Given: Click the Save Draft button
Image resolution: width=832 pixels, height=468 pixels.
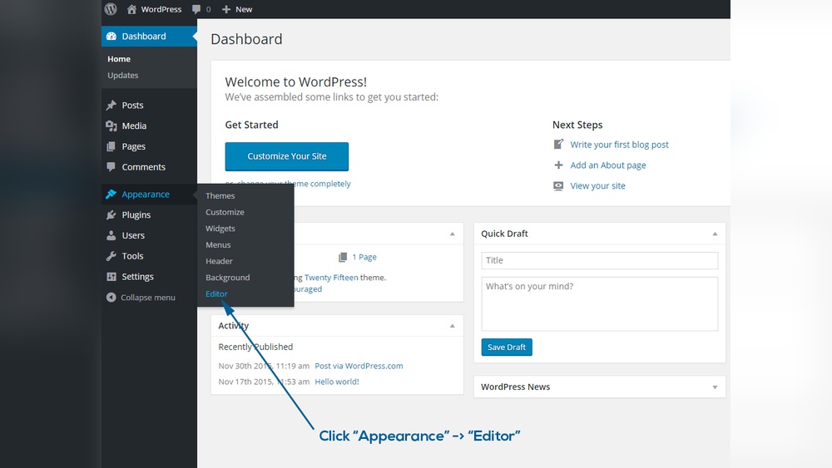Looking at the screenshot, I should (x=507, y=347).
